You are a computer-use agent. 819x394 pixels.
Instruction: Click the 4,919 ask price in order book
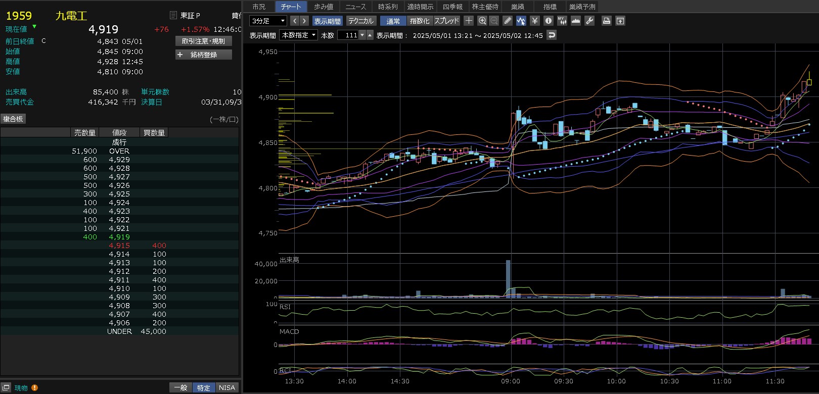pos(119,237)
